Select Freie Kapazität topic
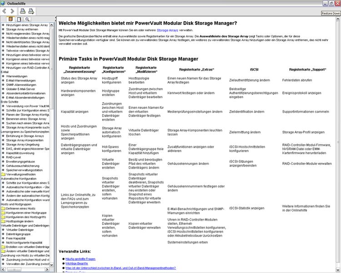The width and height of the screenshot is (341, 273). click(15, 238)
